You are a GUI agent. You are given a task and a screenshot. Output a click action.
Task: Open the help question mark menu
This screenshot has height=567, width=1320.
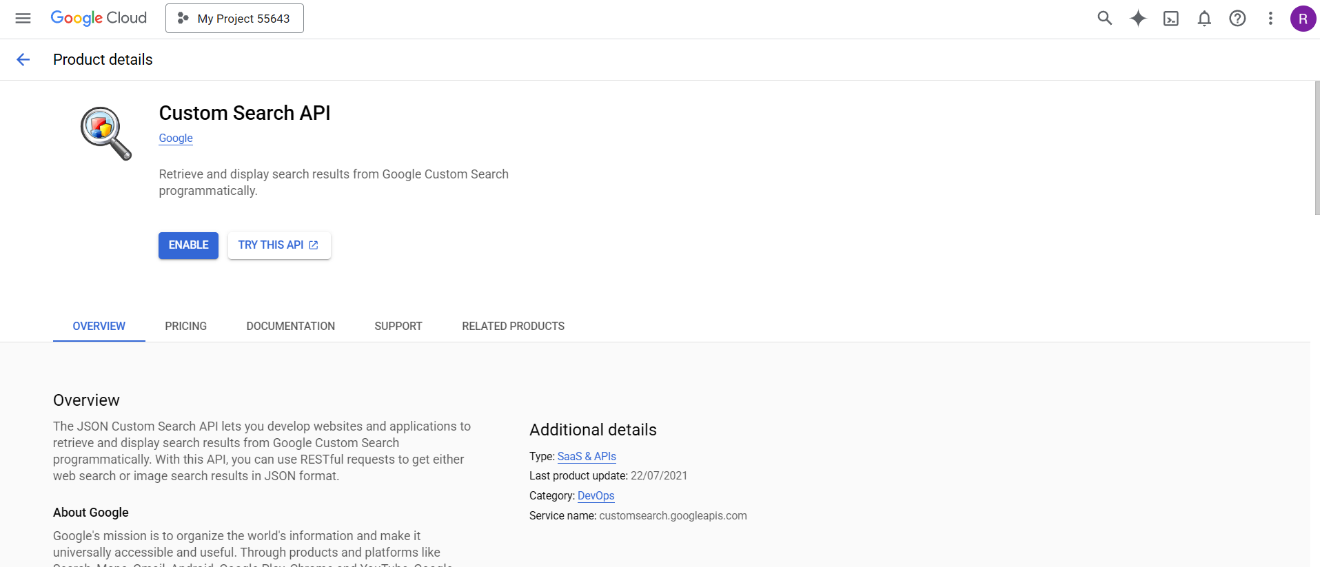tap(1237, 19)
